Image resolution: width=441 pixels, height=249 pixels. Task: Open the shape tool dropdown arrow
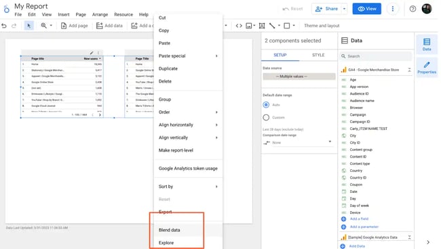(294, 26)
